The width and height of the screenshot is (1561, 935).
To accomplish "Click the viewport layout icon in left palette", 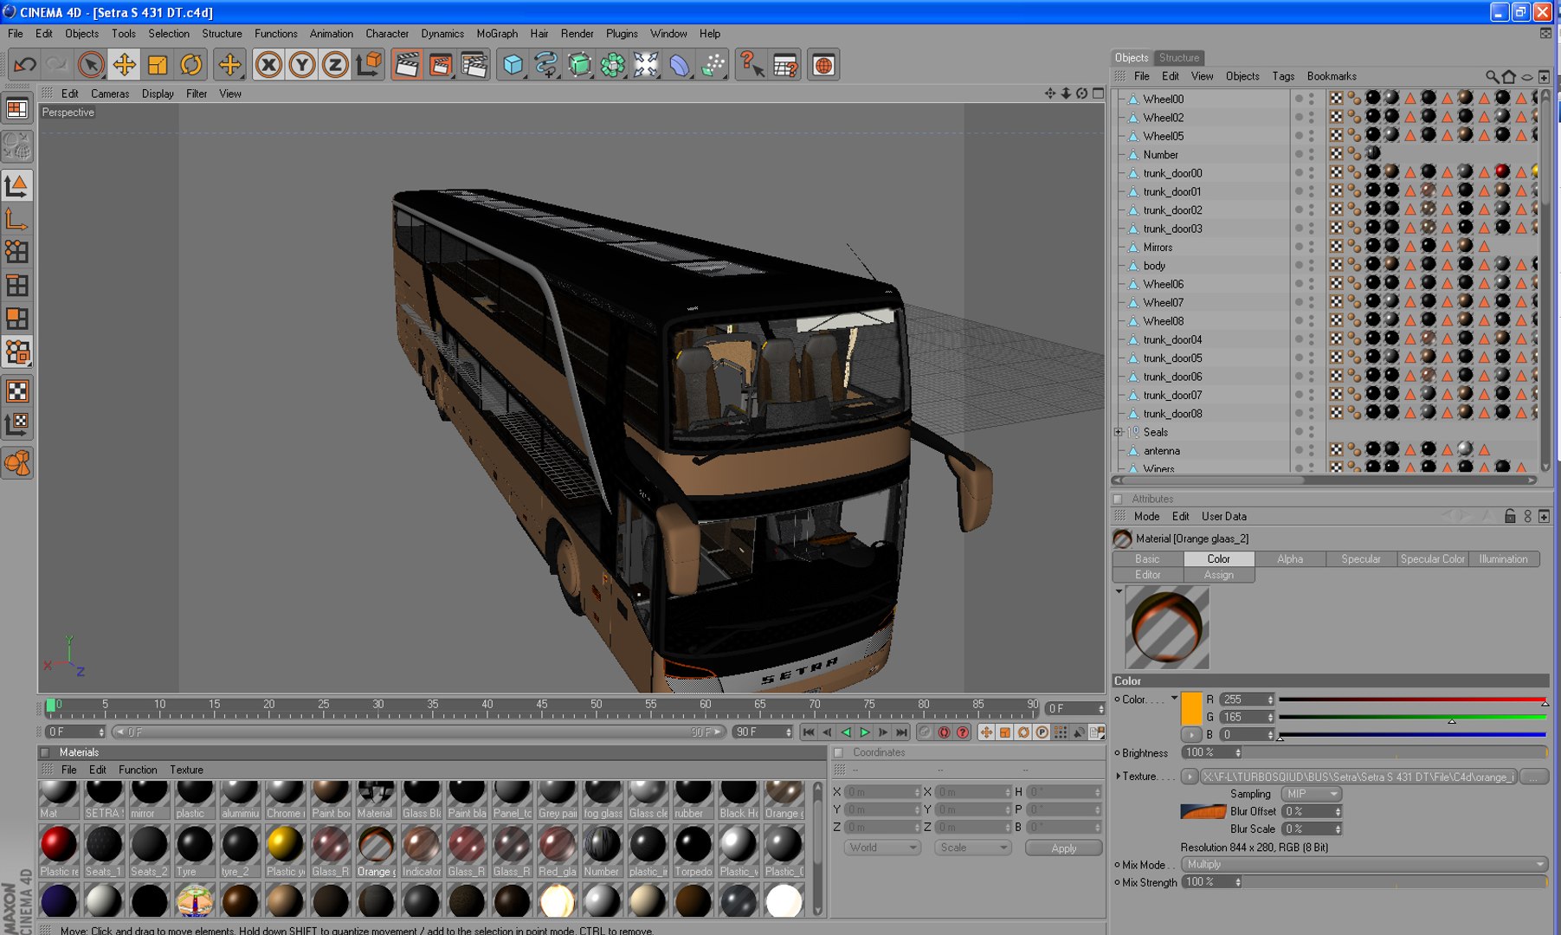I will [17, 109].
